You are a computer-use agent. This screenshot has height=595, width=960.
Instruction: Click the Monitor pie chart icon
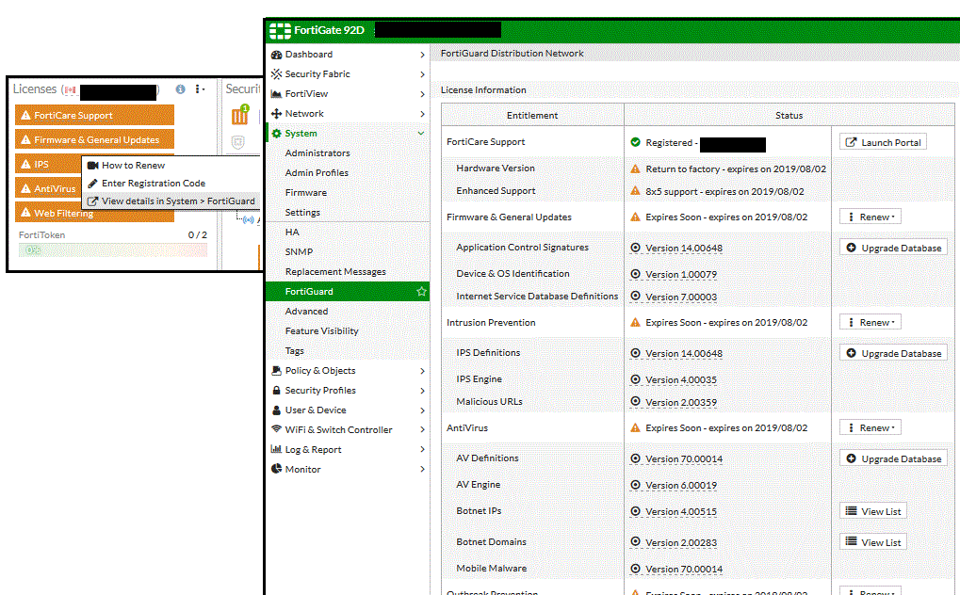click(276, 470)
